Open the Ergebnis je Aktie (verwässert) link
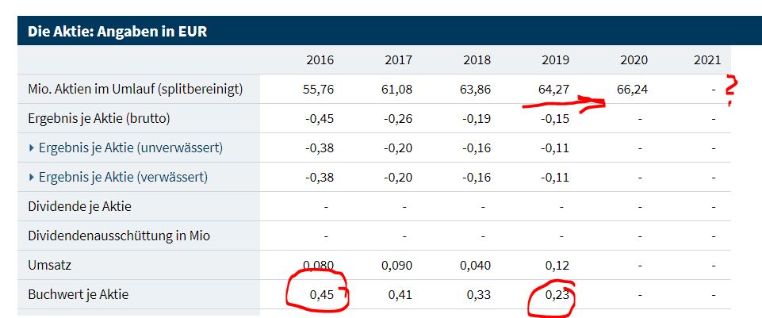This screenshot has width=762, height=318. [129, 177]
